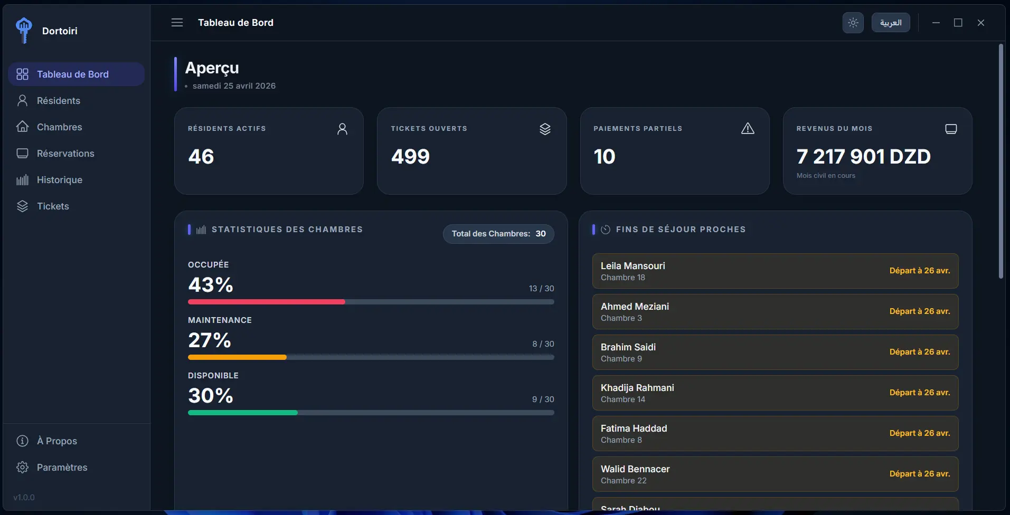Switch to light theme with sun icon
This screenshot has height=515, width=1010.
tap(853, 23)
